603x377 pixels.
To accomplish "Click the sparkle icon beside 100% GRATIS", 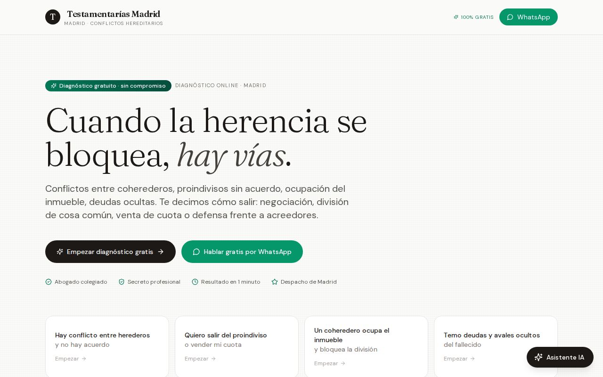I will coord(456,17).
